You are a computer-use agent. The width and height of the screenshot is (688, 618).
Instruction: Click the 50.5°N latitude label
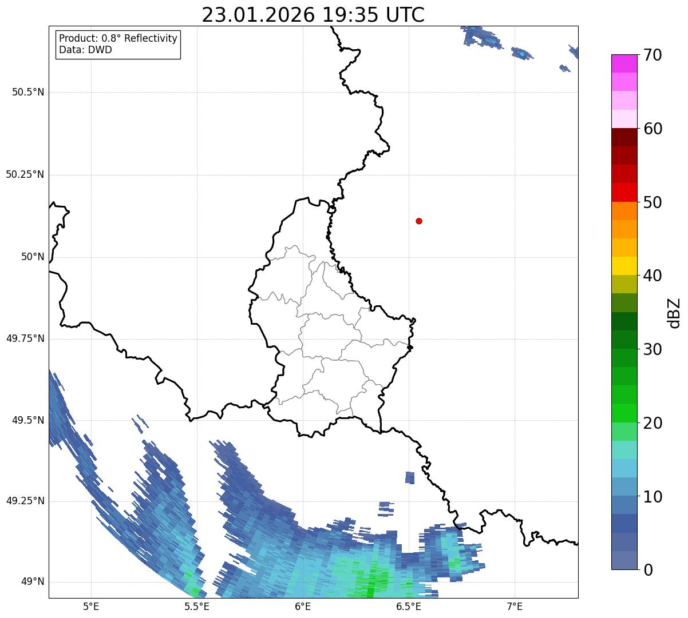28,92
